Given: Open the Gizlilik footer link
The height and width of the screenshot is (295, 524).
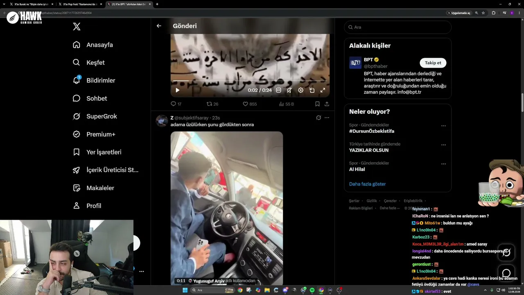Looking at the screenshot, I should point(372,201).
